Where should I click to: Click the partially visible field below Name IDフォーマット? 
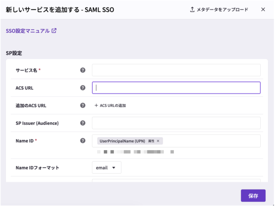176,180
